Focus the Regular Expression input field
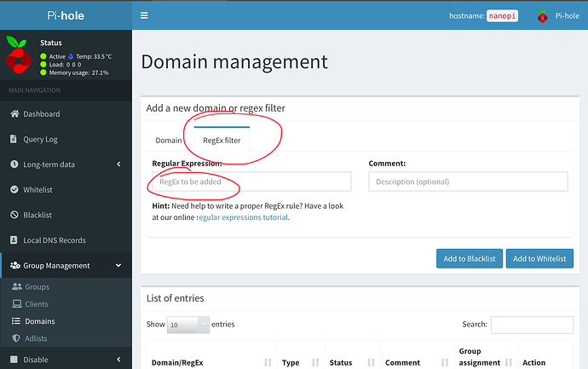588x369 pixels. (251, 182)
